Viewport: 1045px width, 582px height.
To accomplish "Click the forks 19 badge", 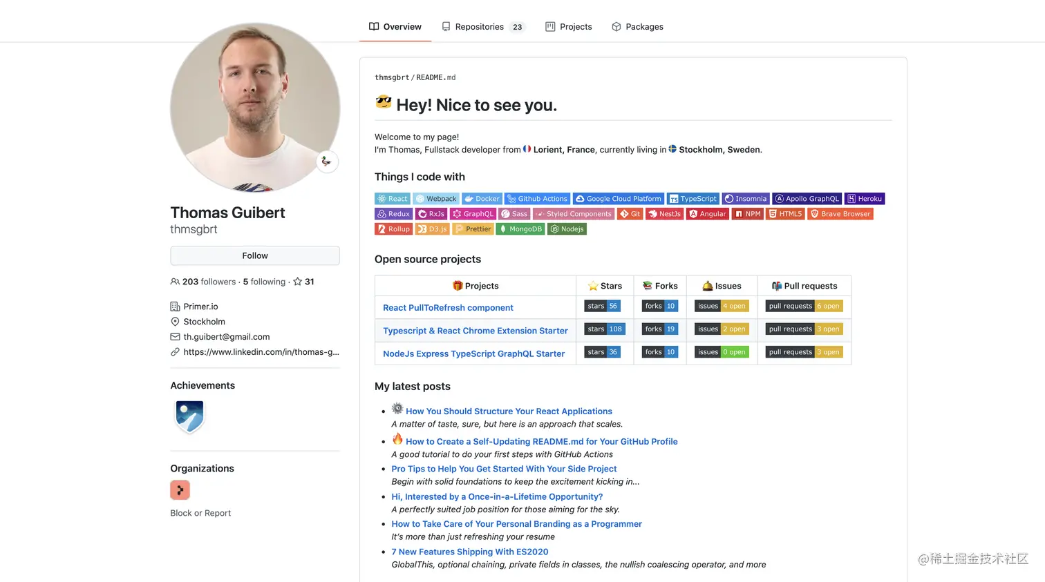I will click(x=660, y=329).
